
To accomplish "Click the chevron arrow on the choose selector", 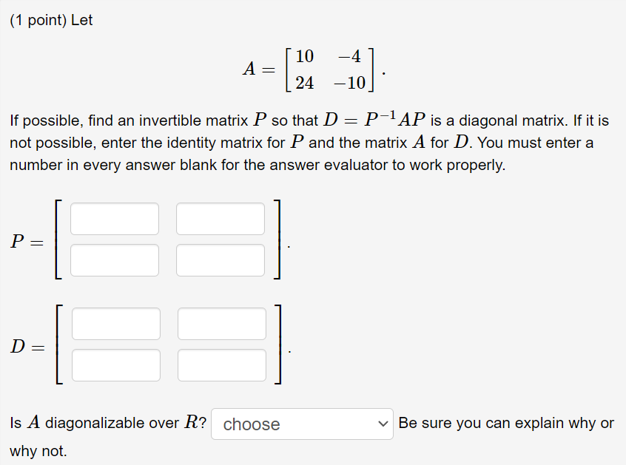I will pyautogui.click(x=383, y=423).
